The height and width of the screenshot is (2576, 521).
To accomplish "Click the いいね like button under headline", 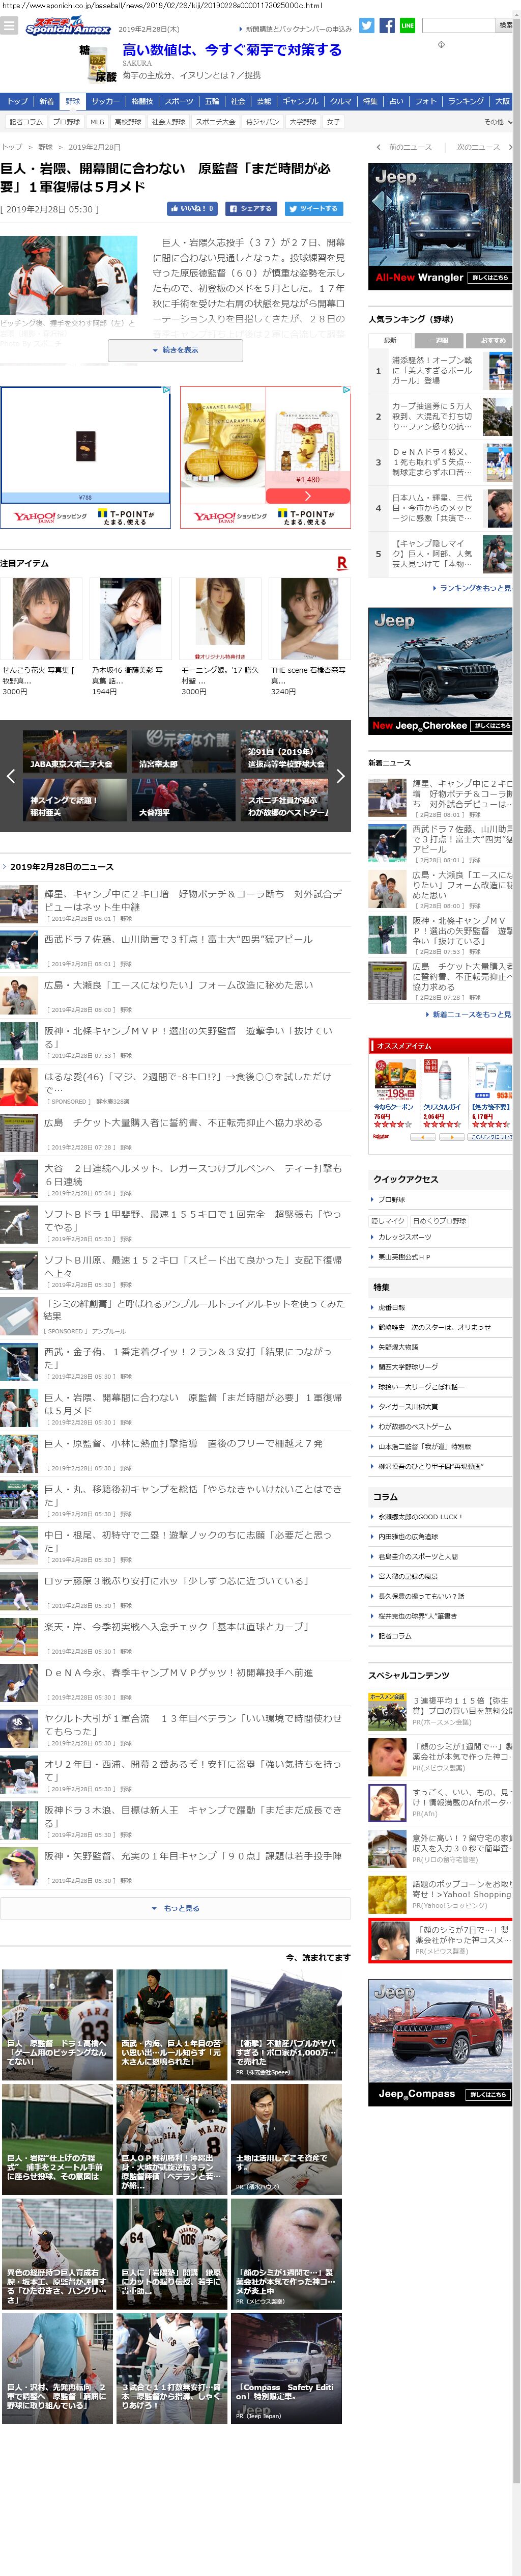I will coord(192,209).
